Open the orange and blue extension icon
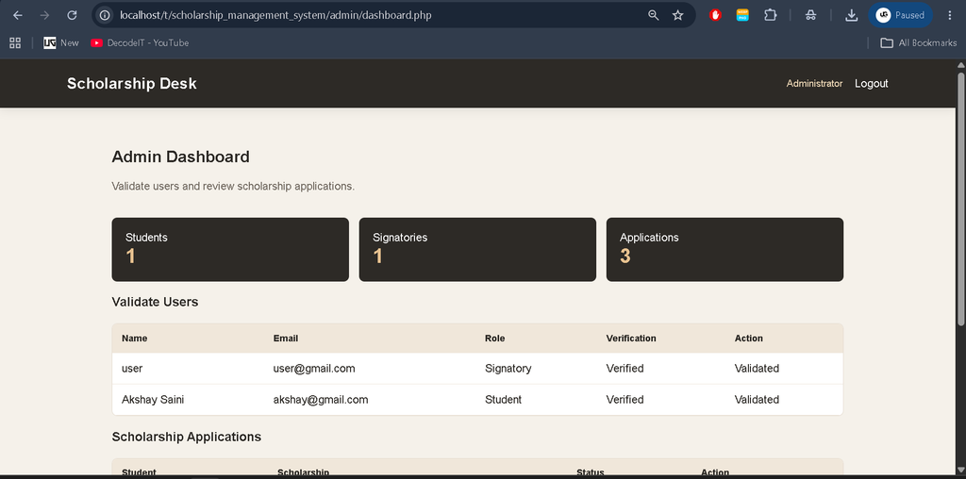 [x=743, y=15]
